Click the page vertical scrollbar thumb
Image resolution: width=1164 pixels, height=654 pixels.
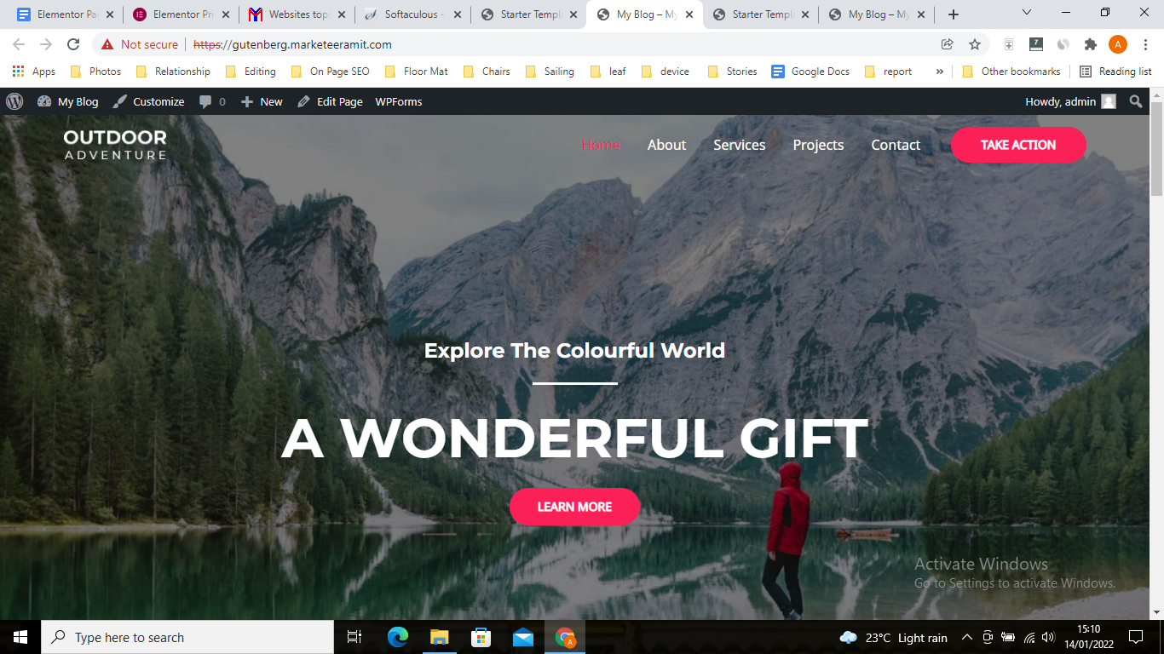1156,148
